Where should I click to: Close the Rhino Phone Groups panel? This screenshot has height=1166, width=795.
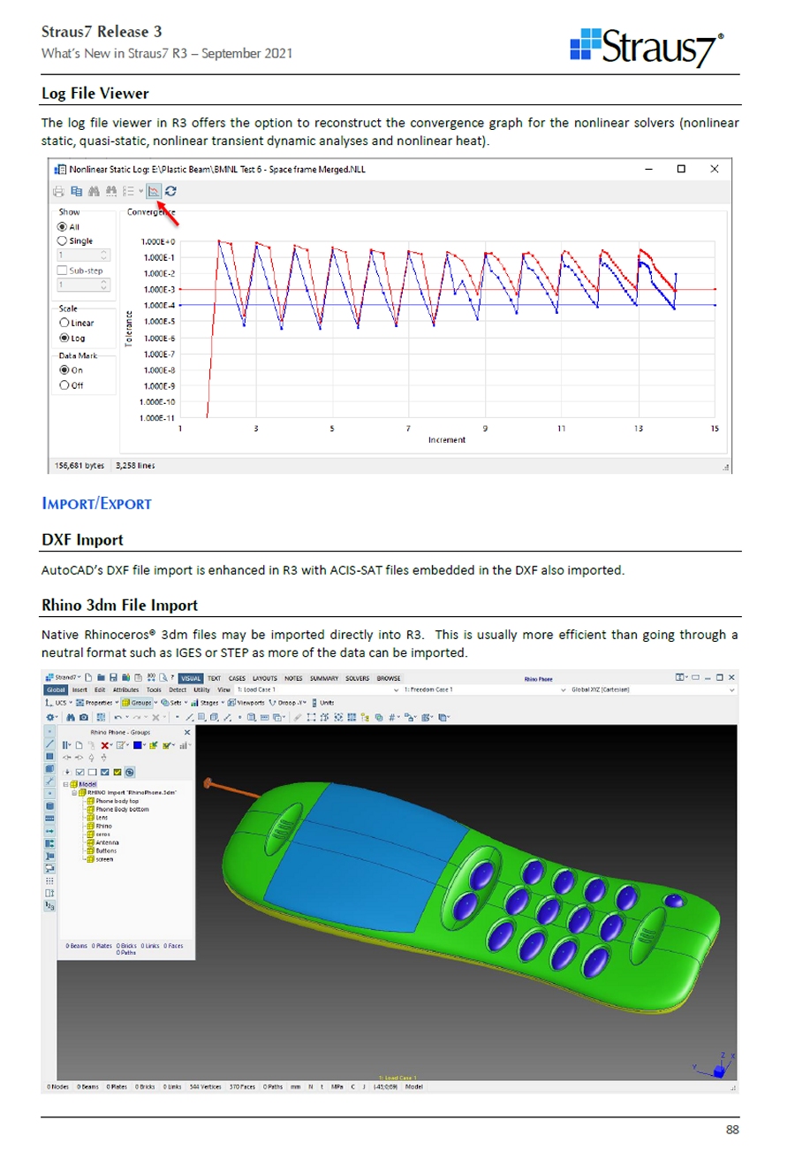coord(187,732)
